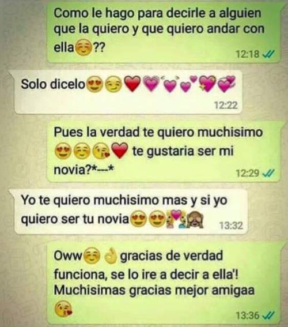288x327 pixels.
Task: Click the sparkling pink heart emoji
Action: pos(208,84)
